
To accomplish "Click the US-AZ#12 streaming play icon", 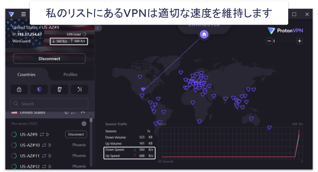I will point(50,166).
